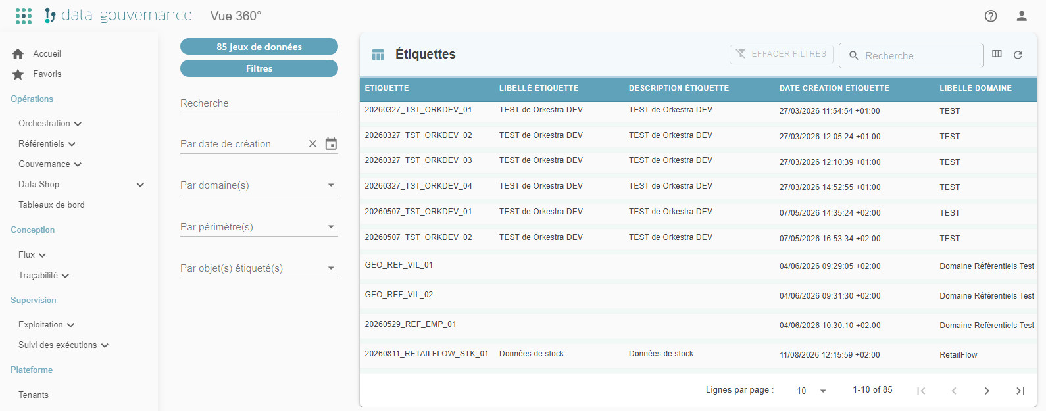Screen dimensions: 1046x411
Task: Focus the table Recherche search field
Action: coord(911,56)
